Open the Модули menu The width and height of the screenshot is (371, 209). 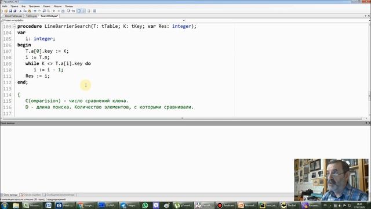57,6
